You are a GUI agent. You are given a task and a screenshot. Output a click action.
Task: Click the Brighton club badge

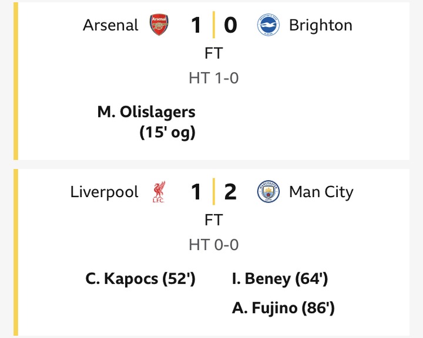(x=268, y=25)
